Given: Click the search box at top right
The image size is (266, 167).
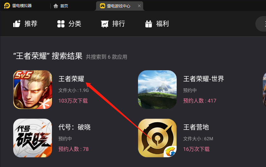Looking at the screenshot, I should pos(261,24).
